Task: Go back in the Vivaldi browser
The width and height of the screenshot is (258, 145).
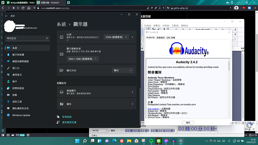Action: pyautogui.click(x=3, y=8)
